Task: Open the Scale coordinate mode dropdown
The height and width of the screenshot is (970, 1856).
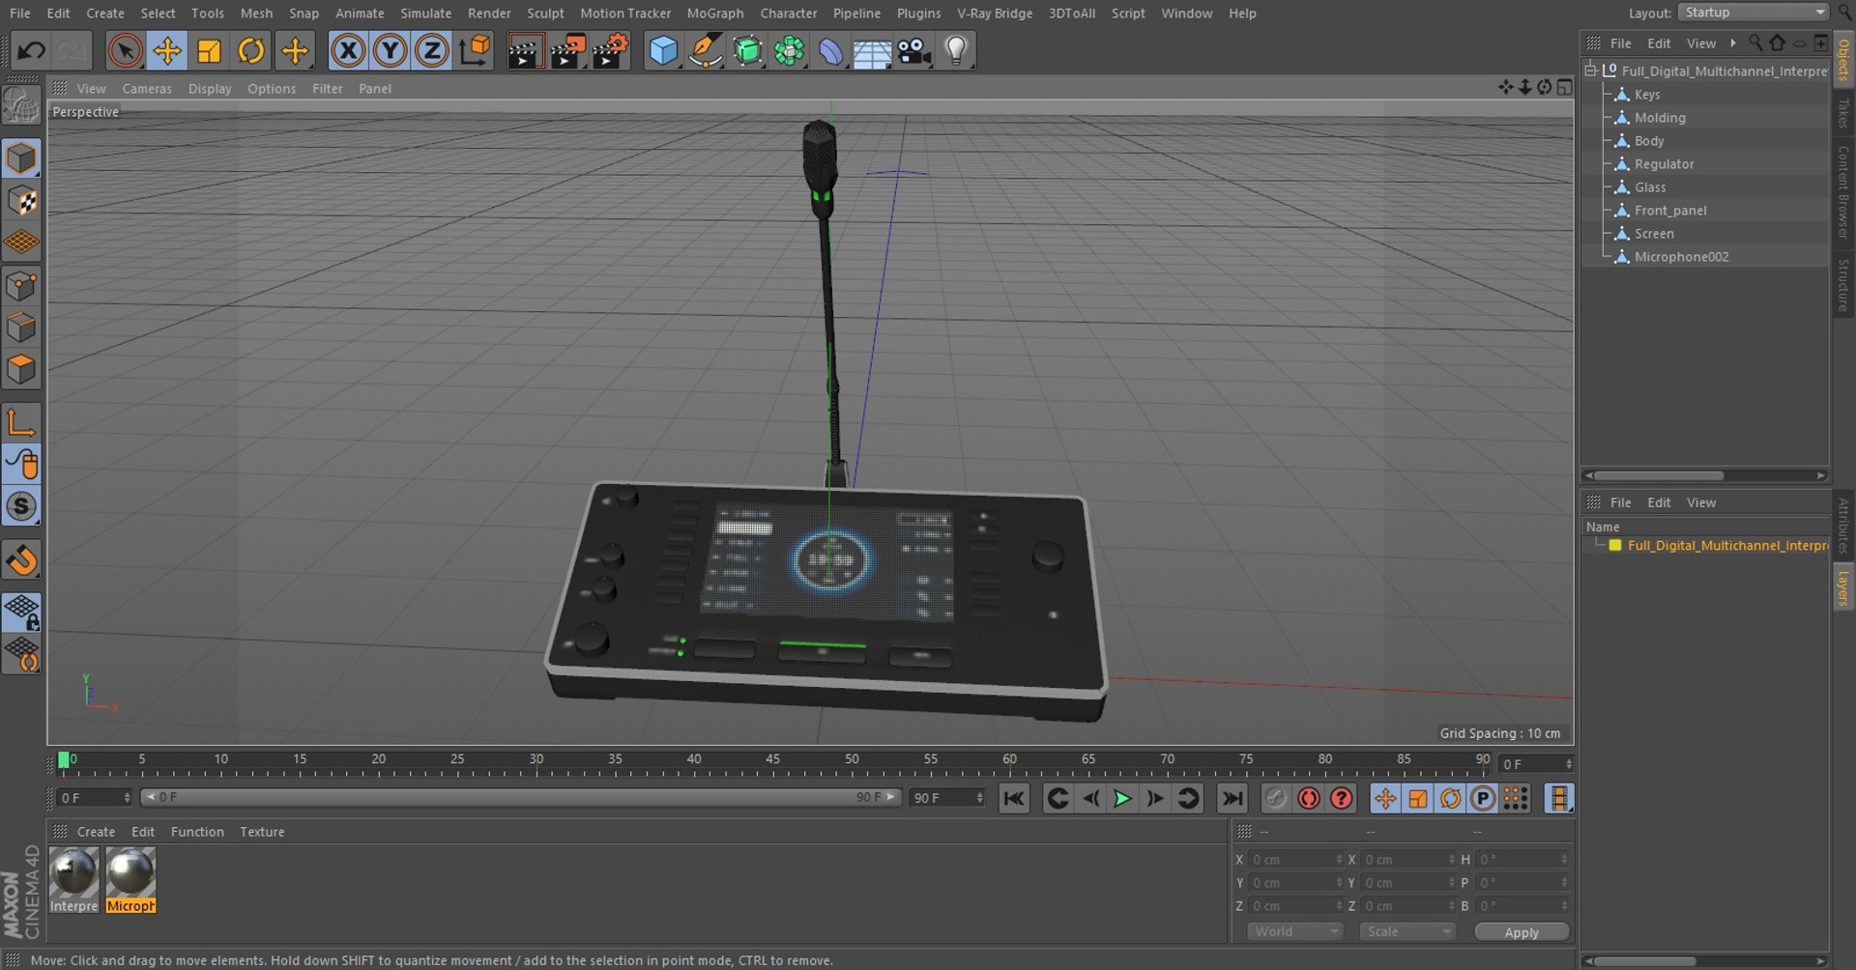Action: pos(1406,931)
